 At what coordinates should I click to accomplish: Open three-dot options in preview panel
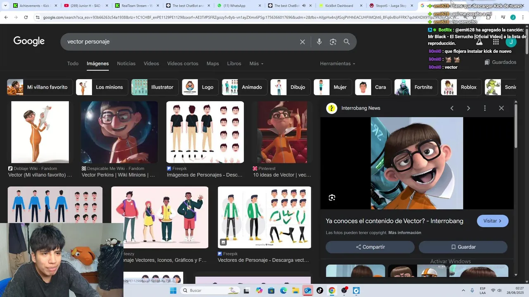pos(485,108)
